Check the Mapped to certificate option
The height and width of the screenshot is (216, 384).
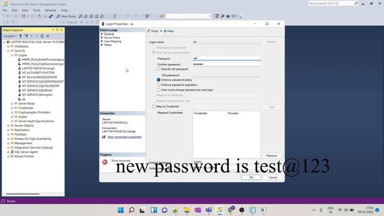click(x=154, y=95)
